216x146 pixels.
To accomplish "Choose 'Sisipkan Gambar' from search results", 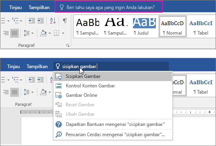I will click(x=113, y=76).
